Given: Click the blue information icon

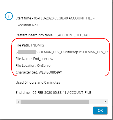Looking at the screenshot, I should tap(9, 16).
